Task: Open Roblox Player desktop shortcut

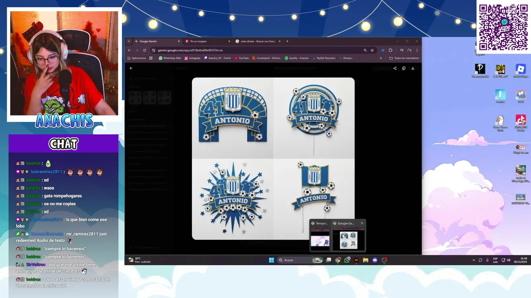Action: [521, 71]
